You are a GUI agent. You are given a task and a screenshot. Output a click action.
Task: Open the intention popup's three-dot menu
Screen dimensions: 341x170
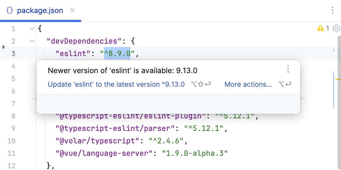pos(288,69)
